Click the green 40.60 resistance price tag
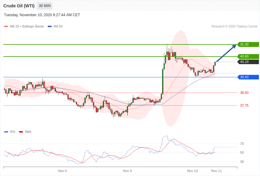 click(248, 56)
